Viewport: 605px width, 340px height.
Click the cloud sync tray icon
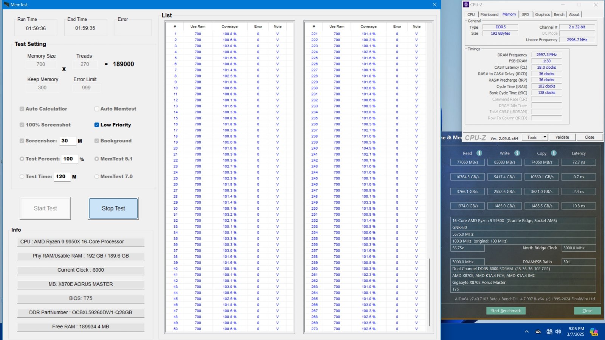[x=538, y=332]
